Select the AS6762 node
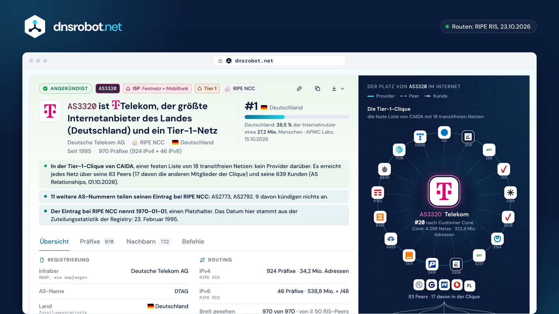 click(378, 193)
